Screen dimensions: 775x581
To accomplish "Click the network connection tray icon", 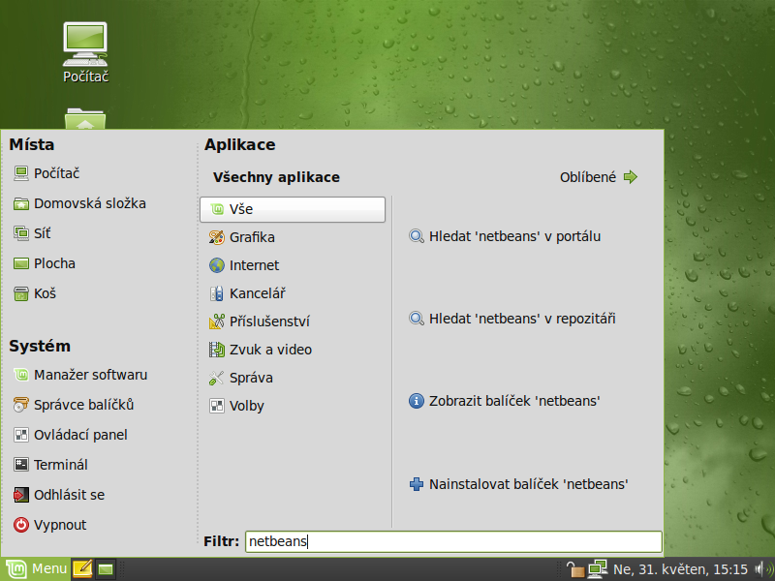I will [598, 569].
